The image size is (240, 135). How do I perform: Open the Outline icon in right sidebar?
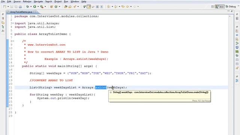pyautogui.click(x=237, y=81)
